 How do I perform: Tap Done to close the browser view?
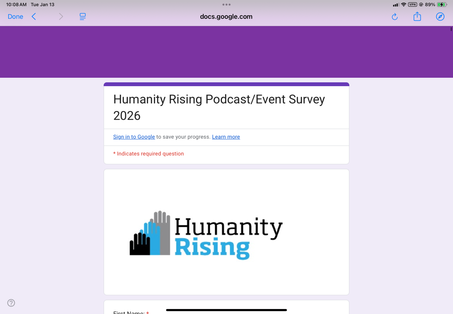coord(16,17)
